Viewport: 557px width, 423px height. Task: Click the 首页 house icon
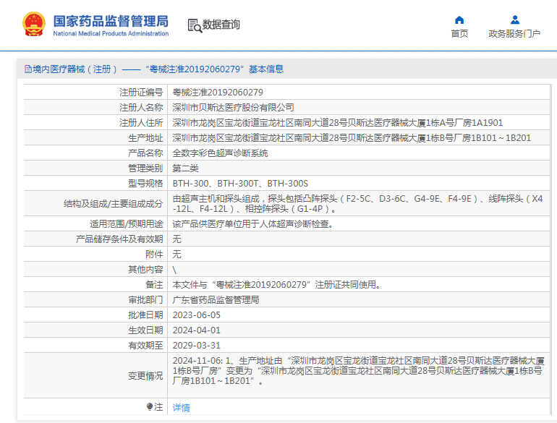[459, 20]
